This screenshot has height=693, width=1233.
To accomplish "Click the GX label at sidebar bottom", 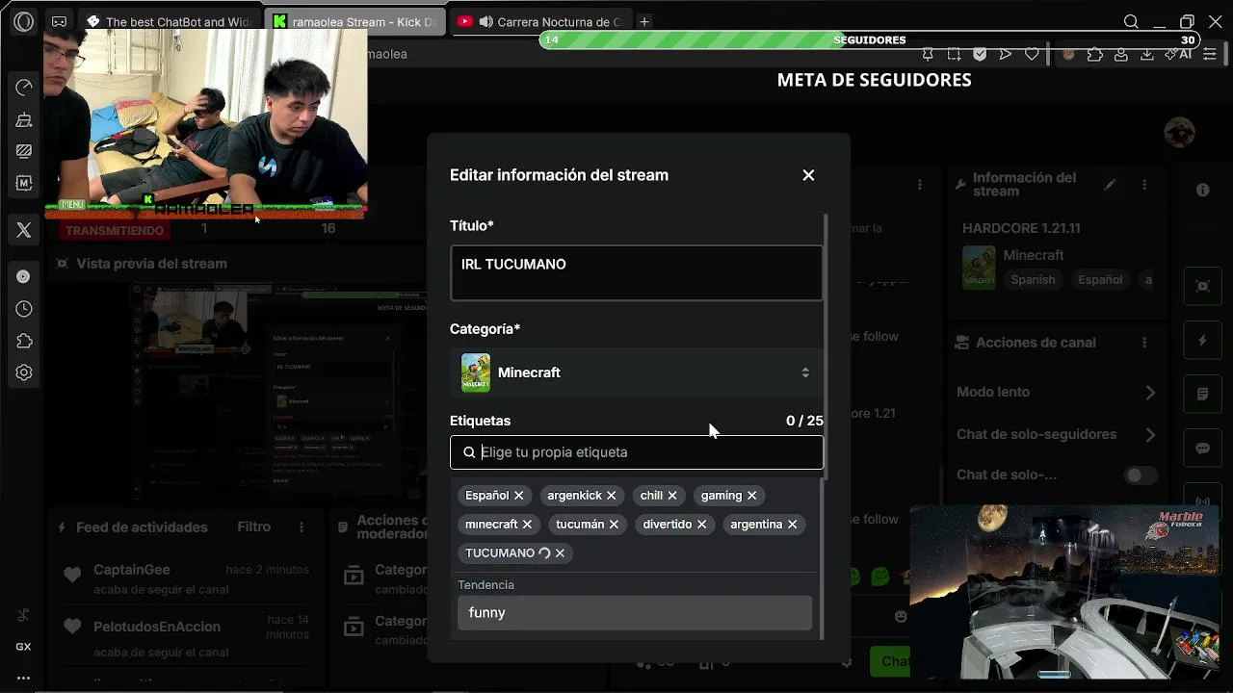I will pyautogui.click(x=24, y=647).
